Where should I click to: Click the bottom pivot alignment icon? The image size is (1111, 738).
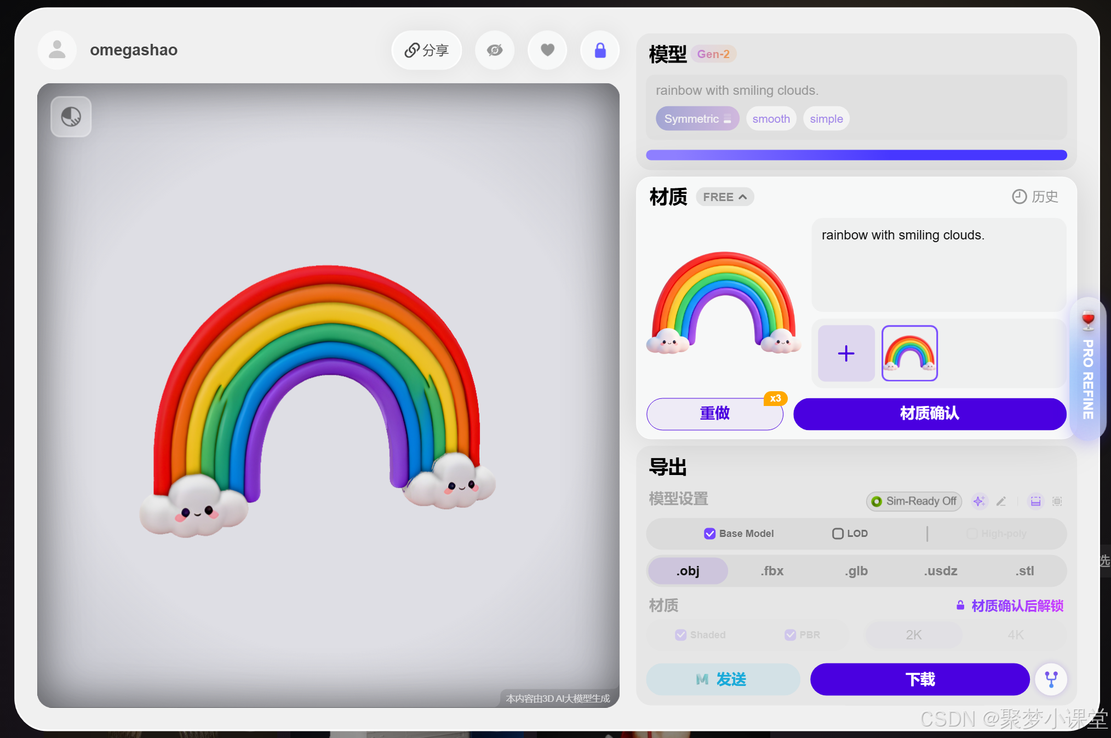(x=1035, y=501)
